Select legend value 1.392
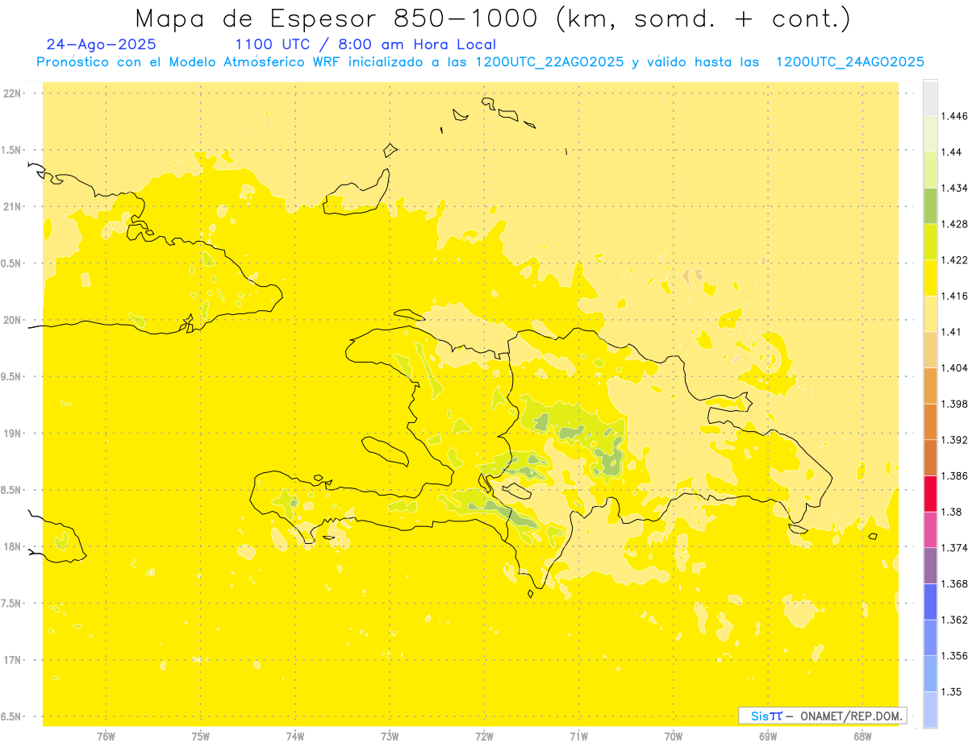Image resolution: width=968 pixels, height=747 pixels. coord(954,440)
